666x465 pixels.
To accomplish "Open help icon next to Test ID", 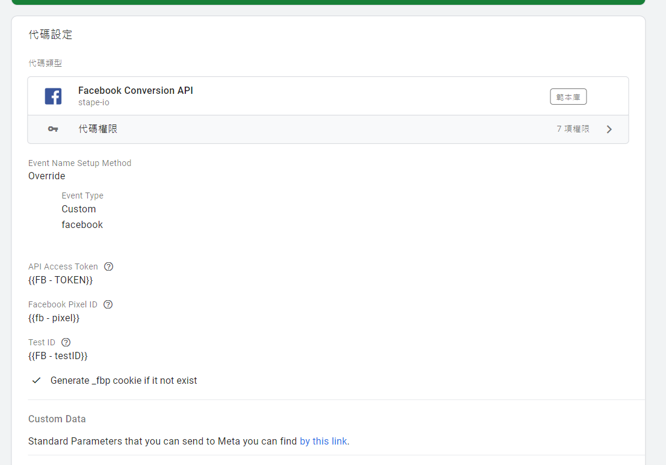I will pyautogui.click(x=66, y=342).
